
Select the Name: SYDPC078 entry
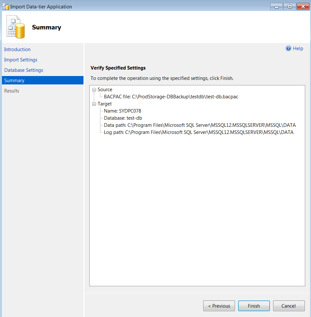click(122, 111)
